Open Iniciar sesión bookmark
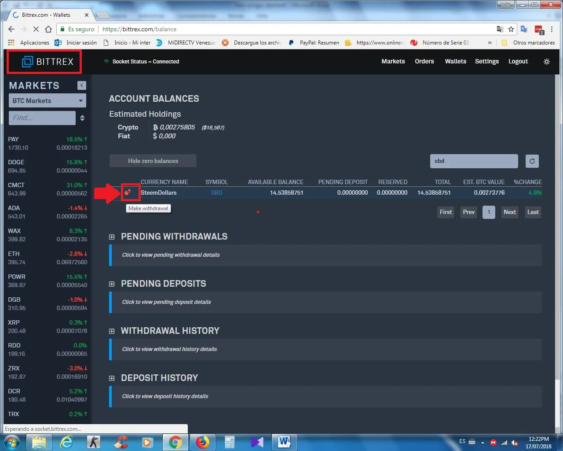Image resolution: width=563 pixels, height=451 pixels. (x=76, y=43)
